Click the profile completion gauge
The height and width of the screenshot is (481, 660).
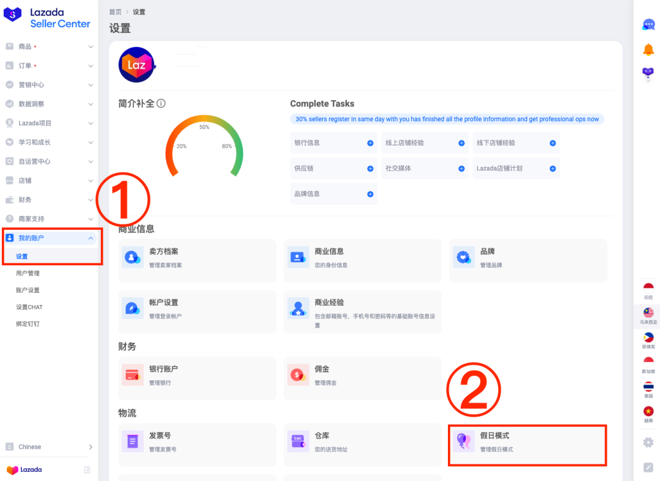pos(204,145)
